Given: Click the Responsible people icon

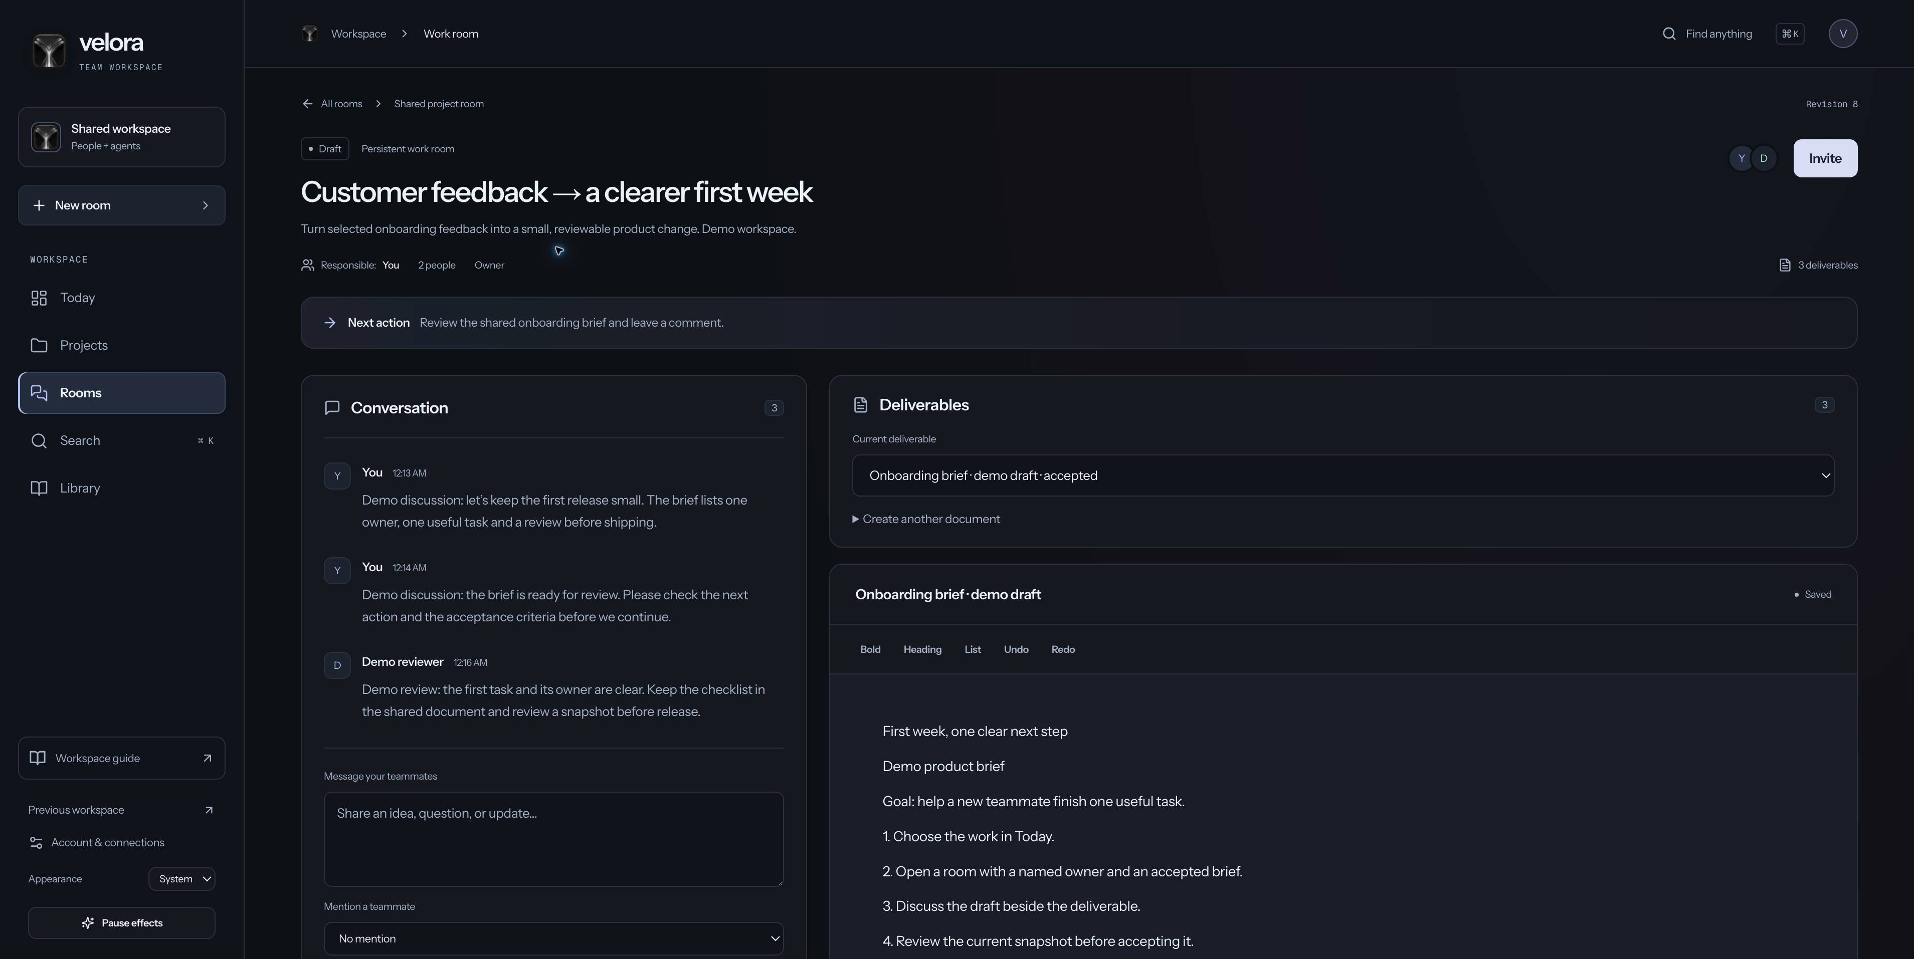Looking at the screenshot, I should [x=308, y=265].
